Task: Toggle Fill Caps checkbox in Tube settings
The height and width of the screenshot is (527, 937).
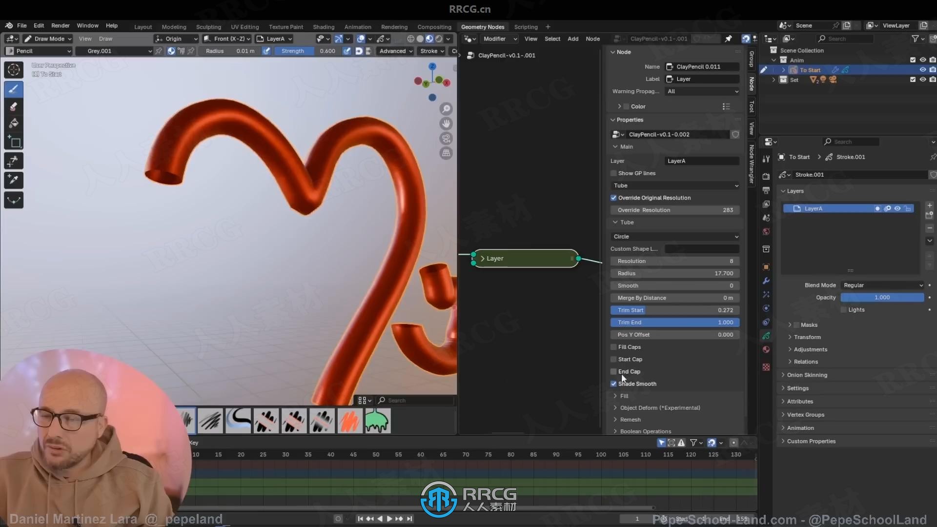Action: pyautogui.click(x=613, y=346)
